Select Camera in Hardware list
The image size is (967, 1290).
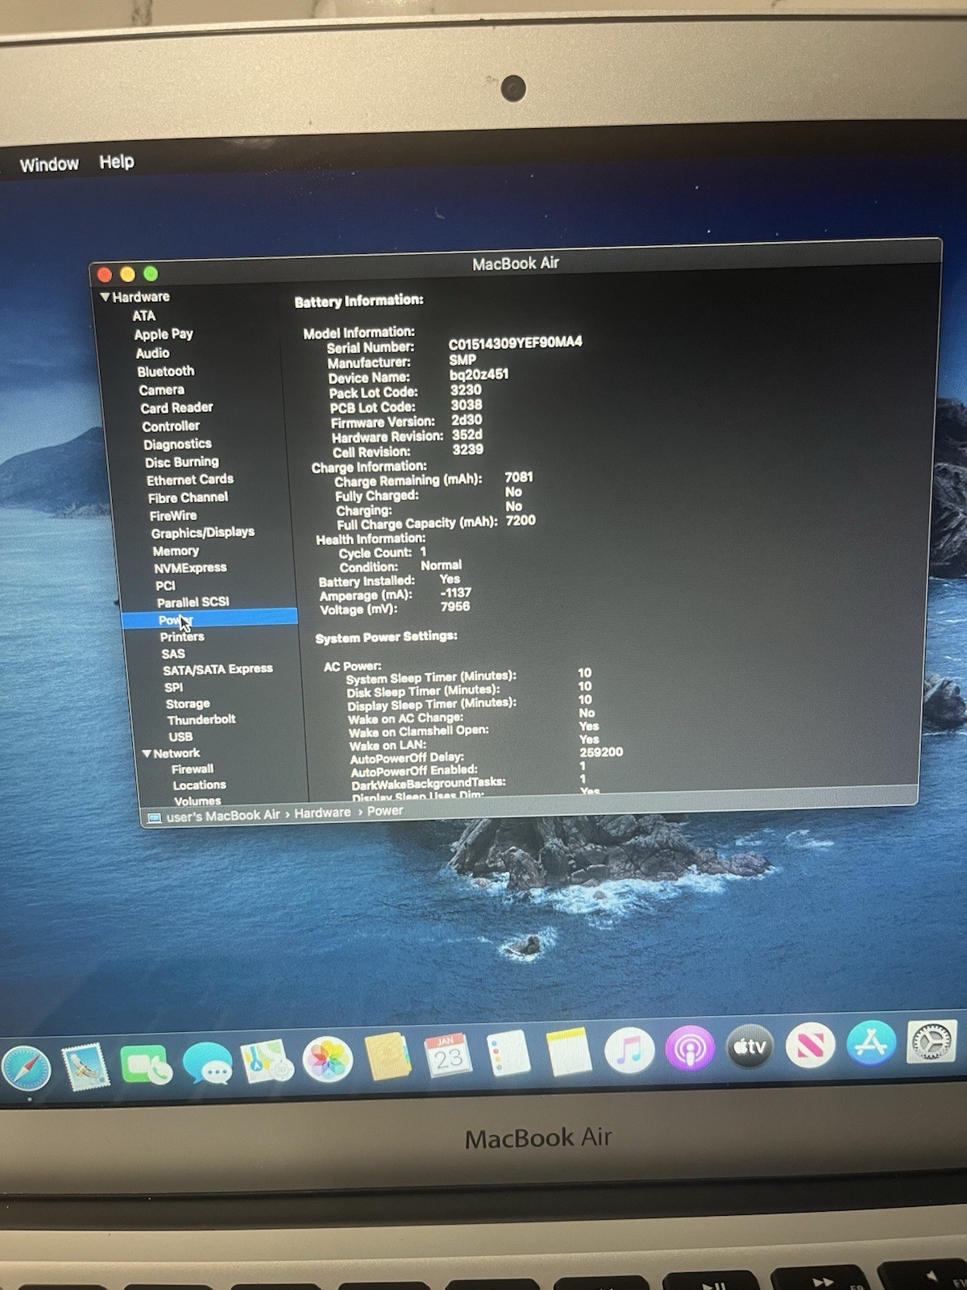pyautogui.click(x=161, y=389)
